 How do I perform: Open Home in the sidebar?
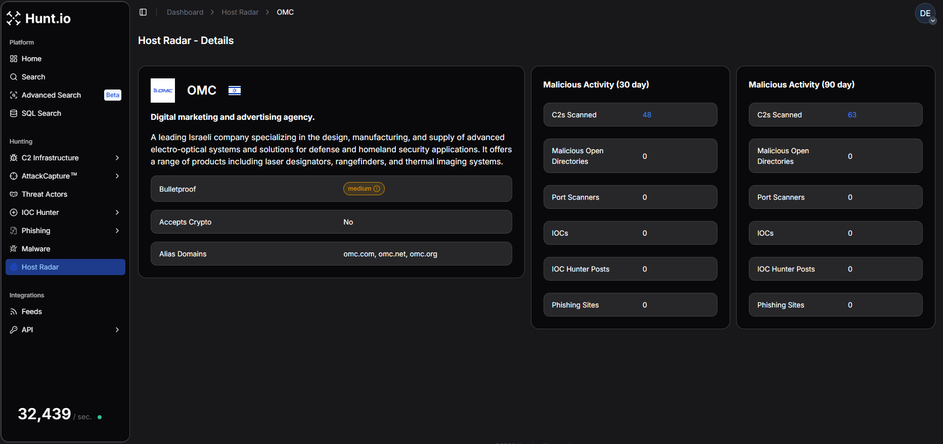(65, 59)
